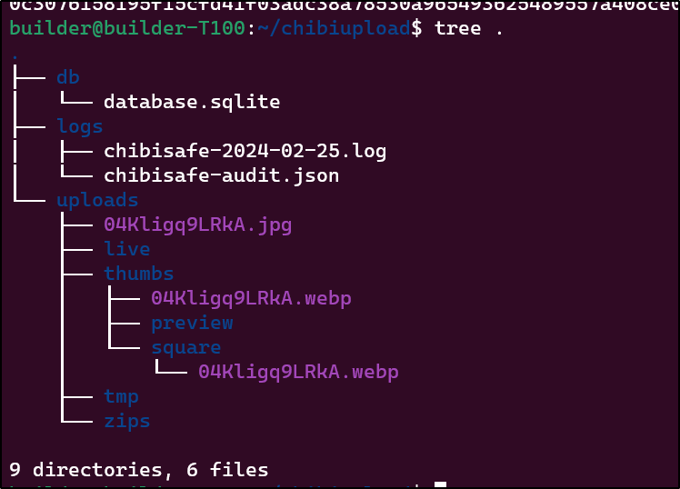The height and width of the screenshot is (489, 680).
Task: Select database.sqlite file entry
Action: coord(192,103)
